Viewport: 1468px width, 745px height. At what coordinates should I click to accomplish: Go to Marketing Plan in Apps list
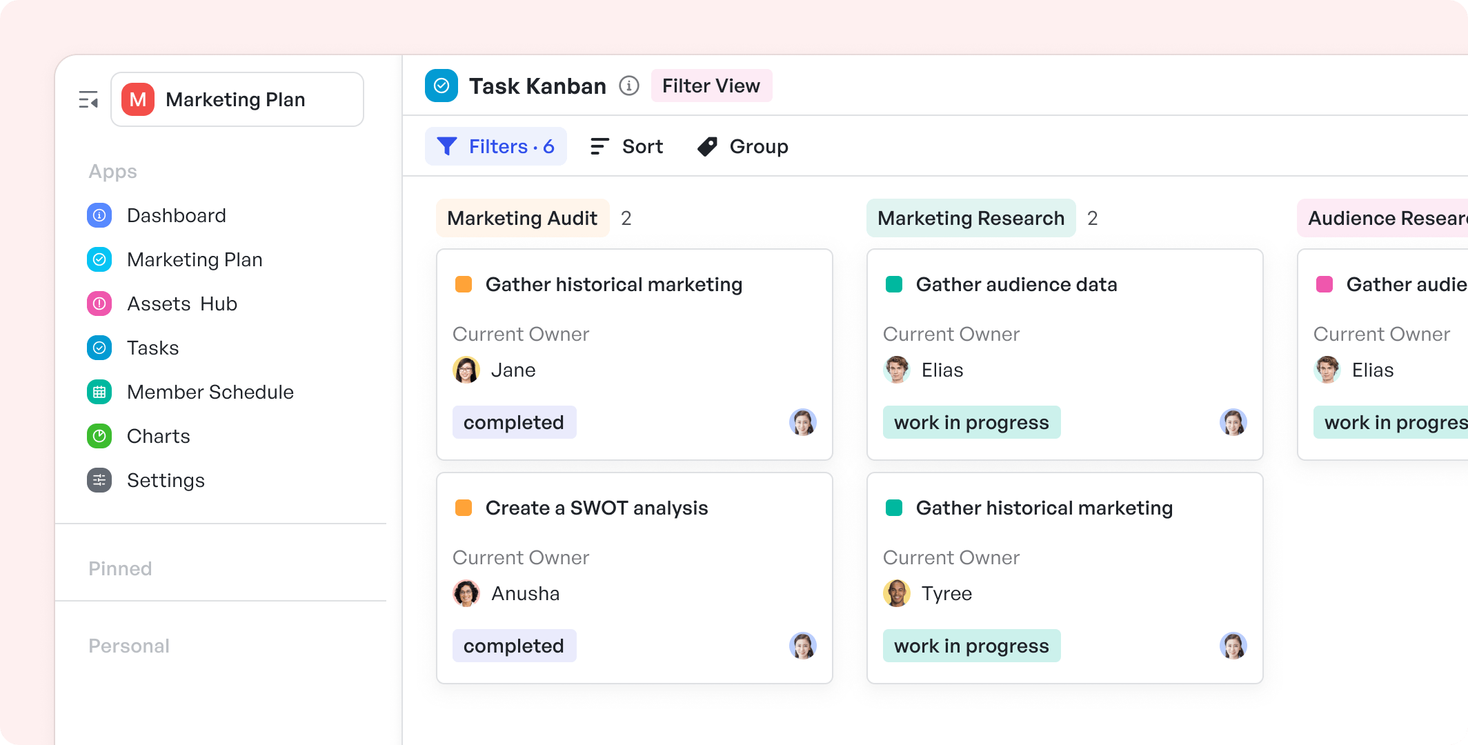click(195, 260)
